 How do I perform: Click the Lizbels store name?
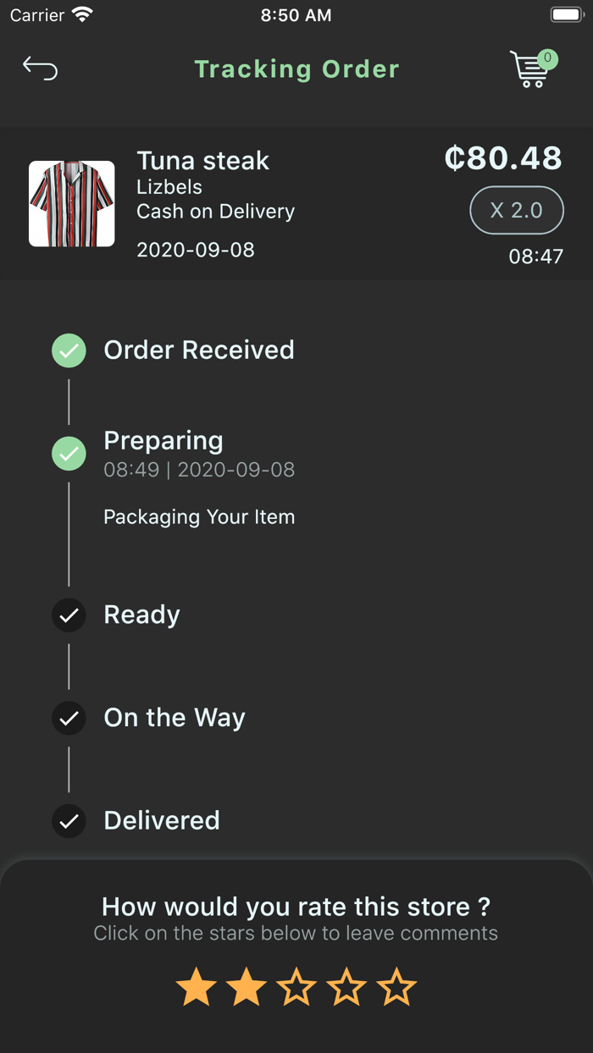click(169, 187)
